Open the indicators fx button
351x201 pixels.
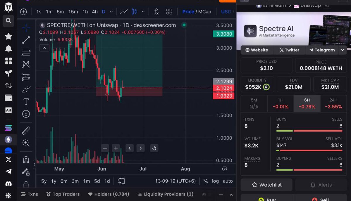[156, 12]
